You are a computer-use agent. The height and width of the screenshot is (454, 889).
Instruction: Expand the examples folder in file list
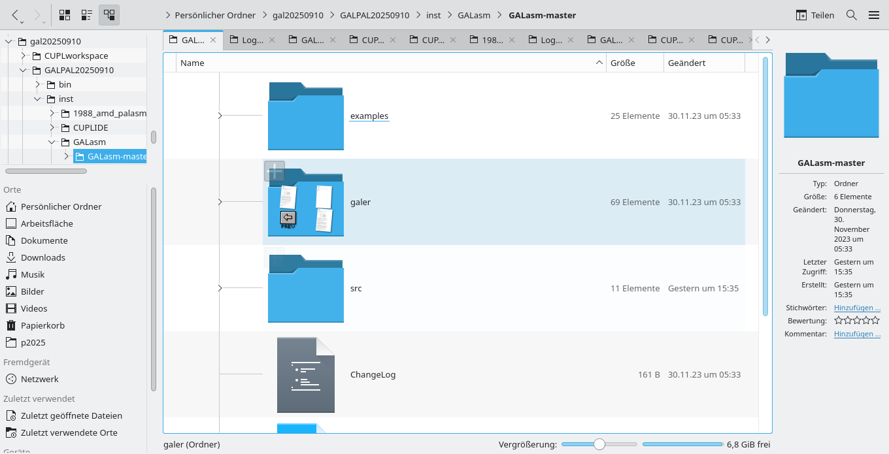click(220, 116)
